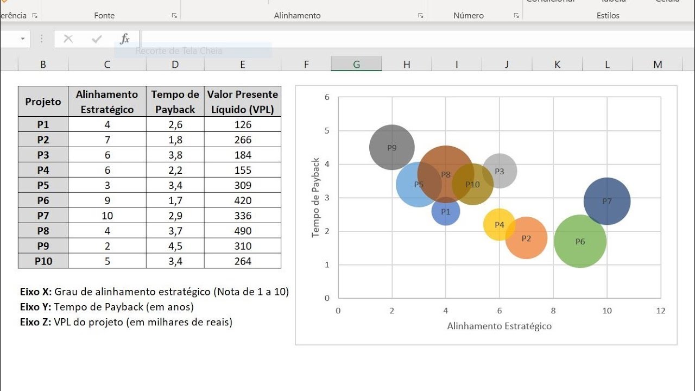The height and width of the screenshot is (391, 695).
Task: Select column B header
Action: (x=43, y=65)
